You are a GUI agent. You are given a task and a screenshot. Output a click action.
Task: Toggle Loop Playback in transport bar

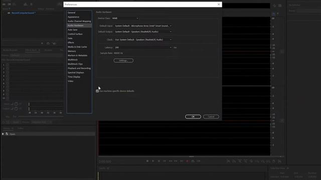click(x=193, y=161)
